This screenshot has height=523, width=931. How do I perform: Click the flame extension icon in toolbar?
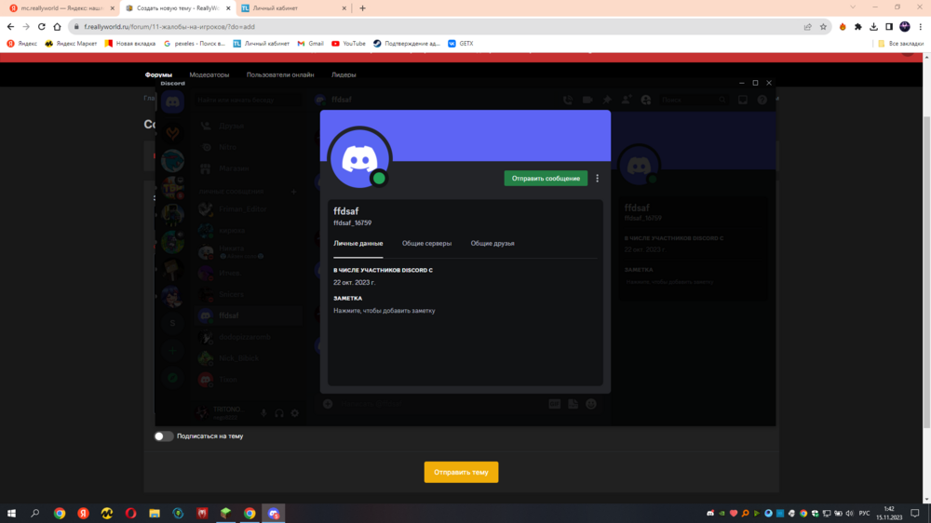click(843, 27)
